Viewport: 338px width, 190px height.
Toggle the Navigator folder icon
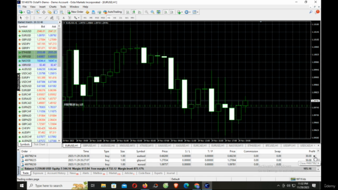pos(50,12)
